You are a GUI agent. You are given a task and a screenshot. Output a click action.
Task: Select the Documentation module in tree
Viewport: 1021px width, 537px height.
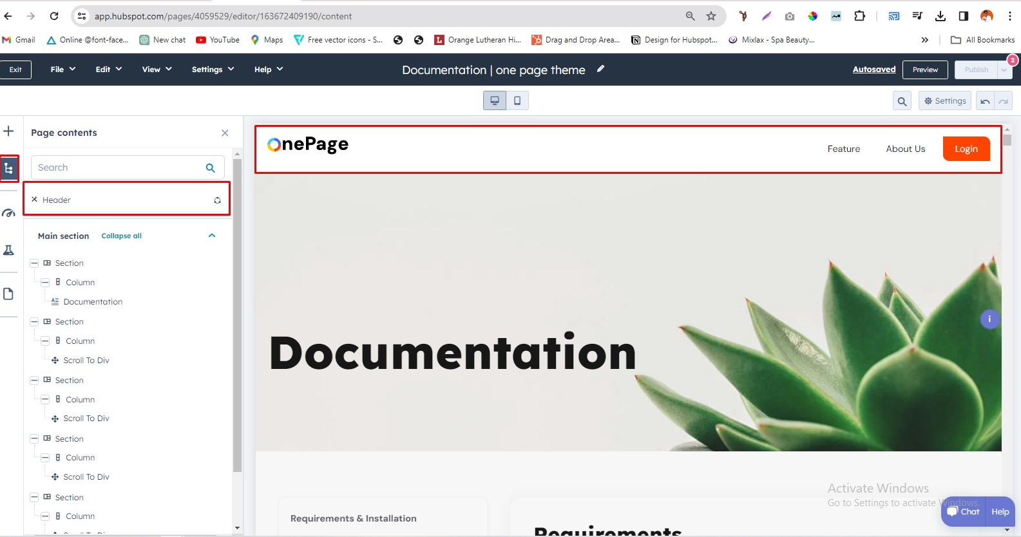click(x=93, y=302)
